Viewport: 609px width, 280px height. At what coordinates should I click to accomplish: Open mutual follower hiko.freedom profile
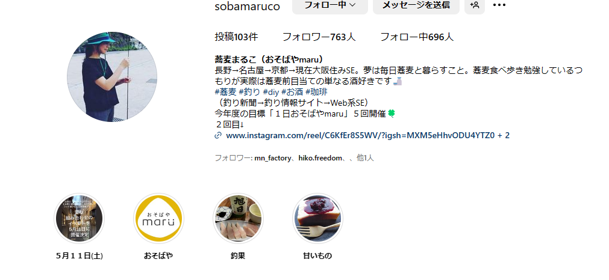[x=320, y=158]
